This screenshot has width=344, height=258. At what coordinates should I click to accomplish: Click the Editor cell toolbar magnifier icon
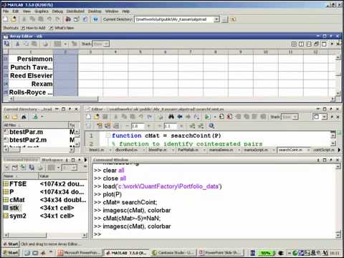tap(211, 125)
